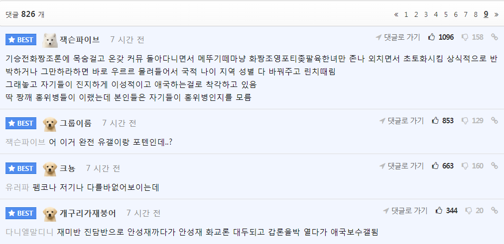Go to first comment page arrow
This screenshot has width=504, height=244.
[x=396, y=14]
